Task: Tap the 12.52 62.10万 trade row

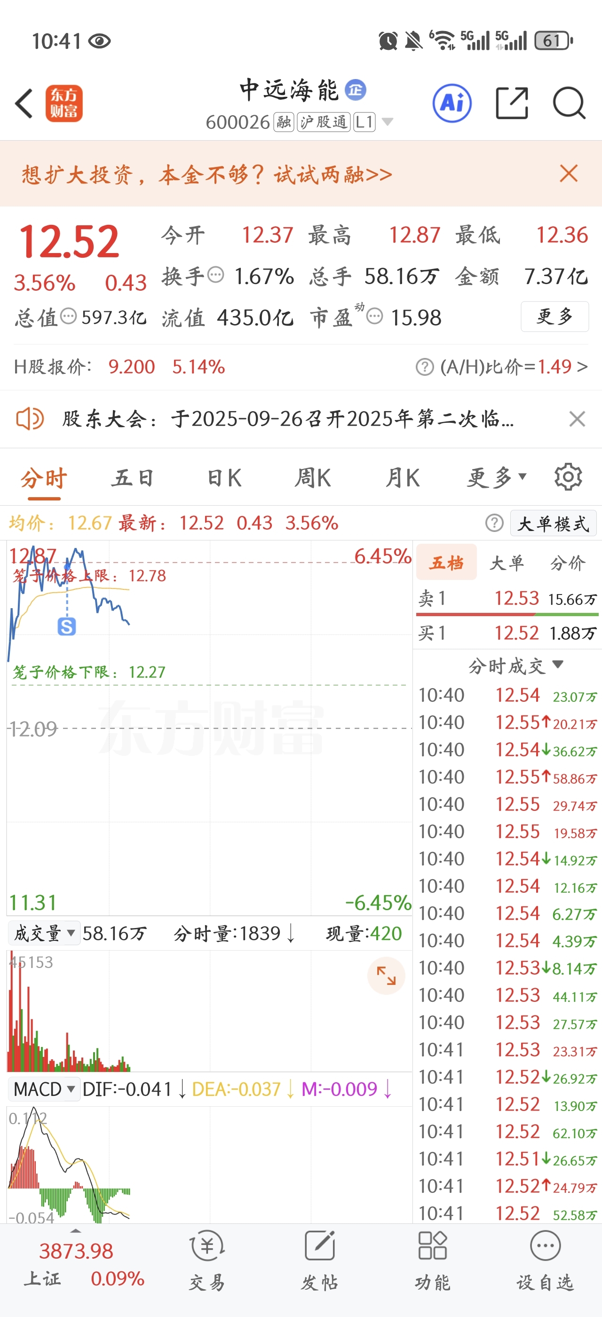Action: [x=507, y=1131]
